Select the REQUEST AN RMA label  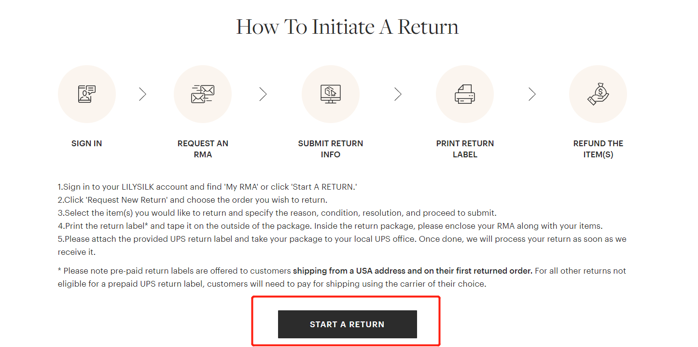[x=203, y=149]
